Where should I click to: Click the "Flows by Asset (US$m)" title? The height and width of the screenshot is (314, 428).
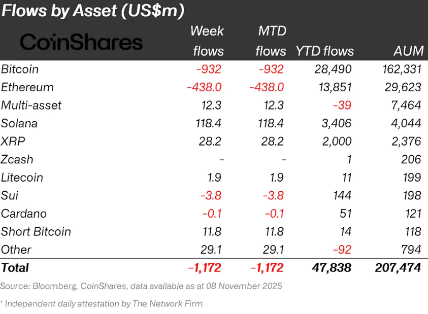93,11
